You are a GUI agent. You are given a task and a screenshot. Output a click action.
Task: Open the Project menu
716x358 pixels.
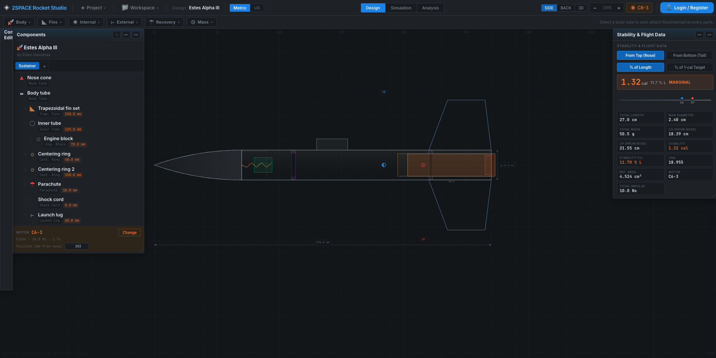coord(93,8)
